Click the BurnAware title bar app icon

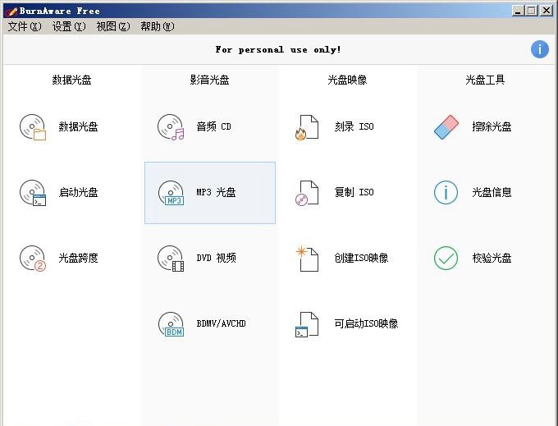(11, 11)
